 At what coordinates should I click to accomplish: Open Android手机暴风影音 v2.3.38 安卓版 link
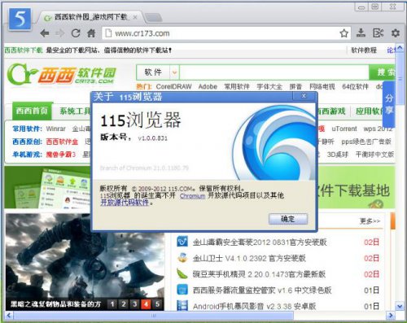click(254, 307)
